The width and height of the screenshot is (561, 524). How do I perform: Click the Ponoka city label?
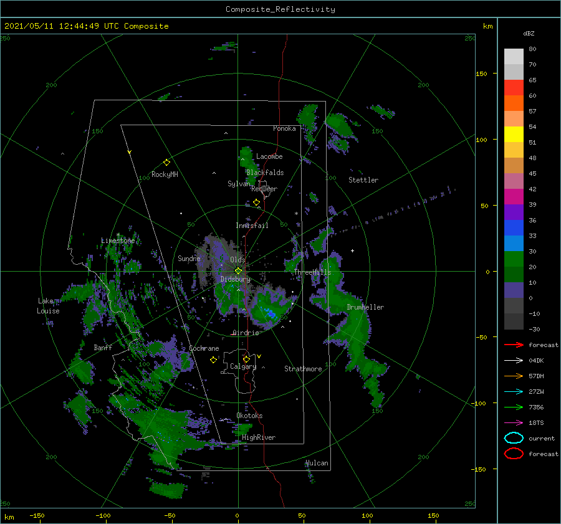coord(284,128)
